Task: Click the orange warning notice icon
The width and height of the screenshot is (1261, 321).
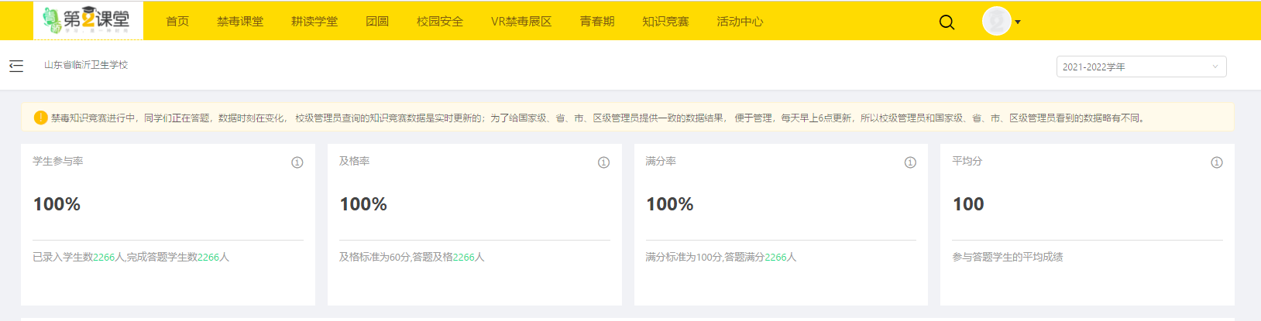Action: pyautogui.click(x=40, y=118)
